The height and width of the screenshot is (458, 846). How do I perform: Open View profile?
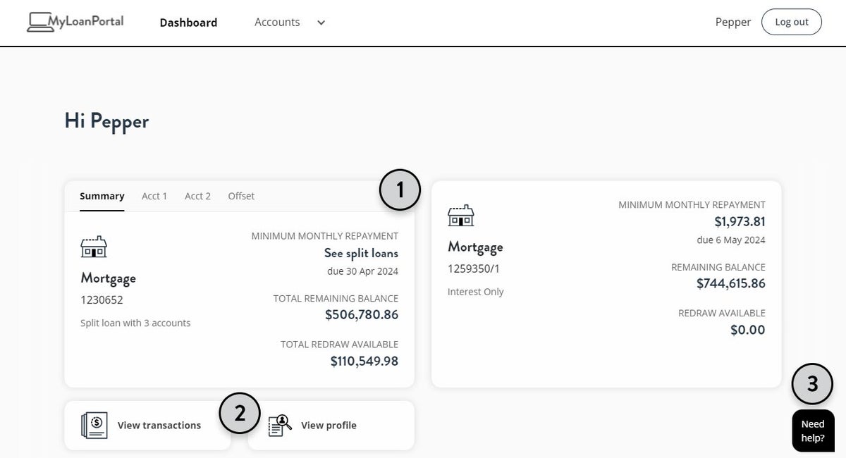329,424
